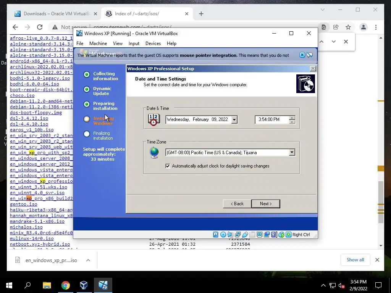This screenshot has width=391, height=293.
Task: Click the Chrome page vertical scrollbar thumb
Action: click(381, 202)
